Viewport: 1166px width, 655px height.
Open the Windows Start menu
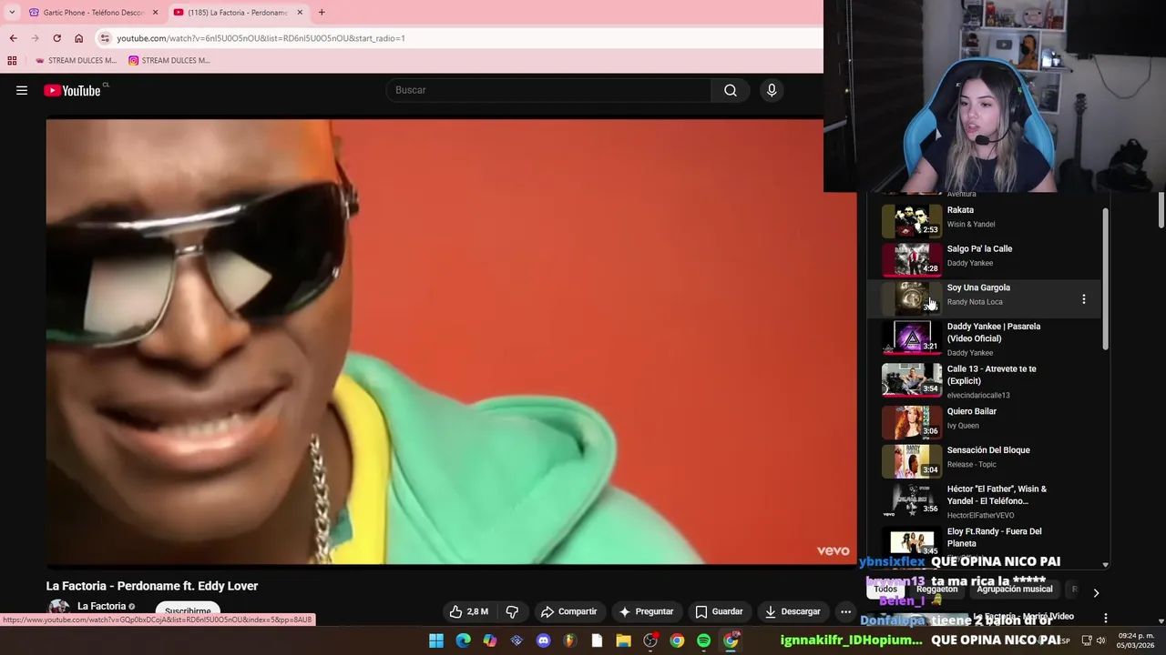436,640
